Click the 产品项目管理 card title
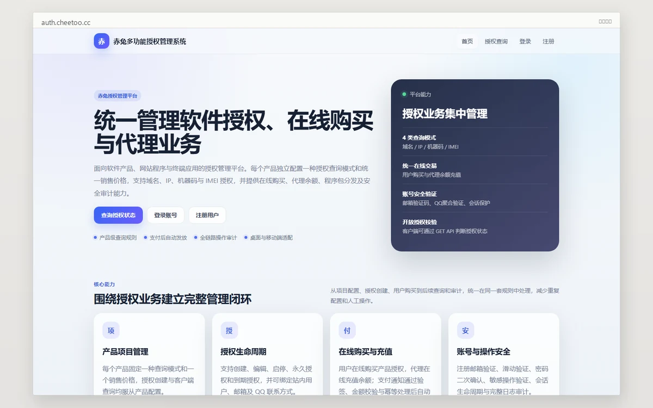The width and height of the screenshot is (653, 408). [x=125, y=352]
